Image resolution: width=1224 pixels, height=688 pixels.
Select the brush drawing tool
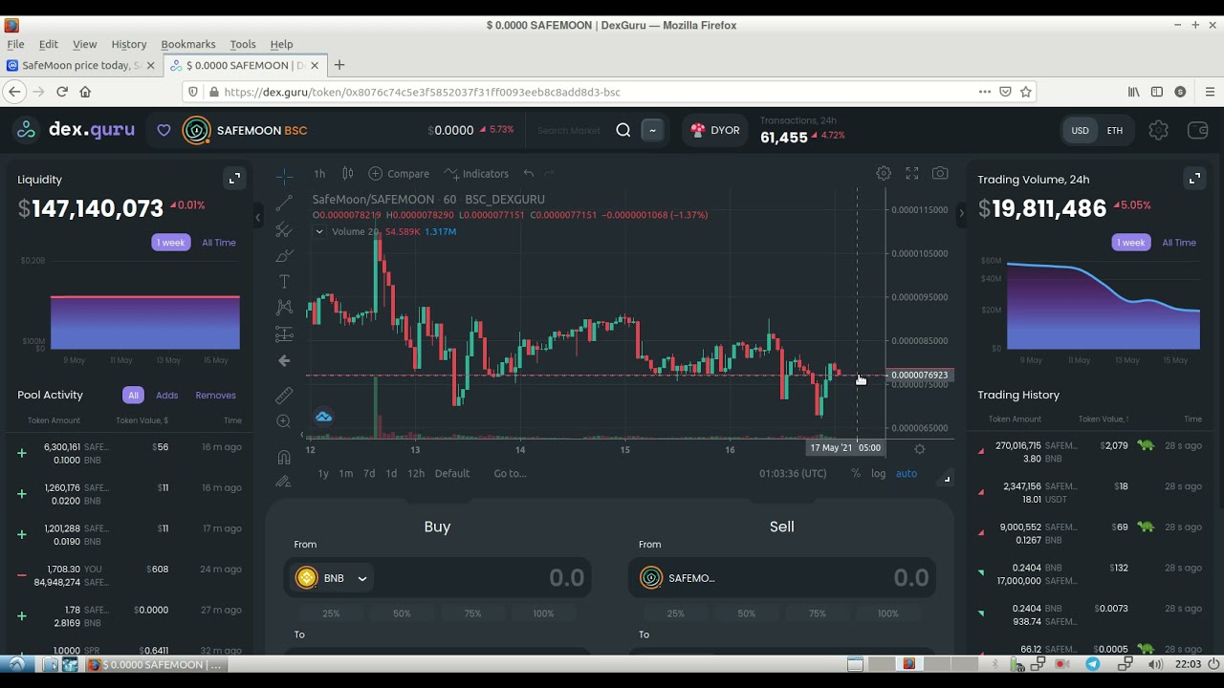click(284, 256)
